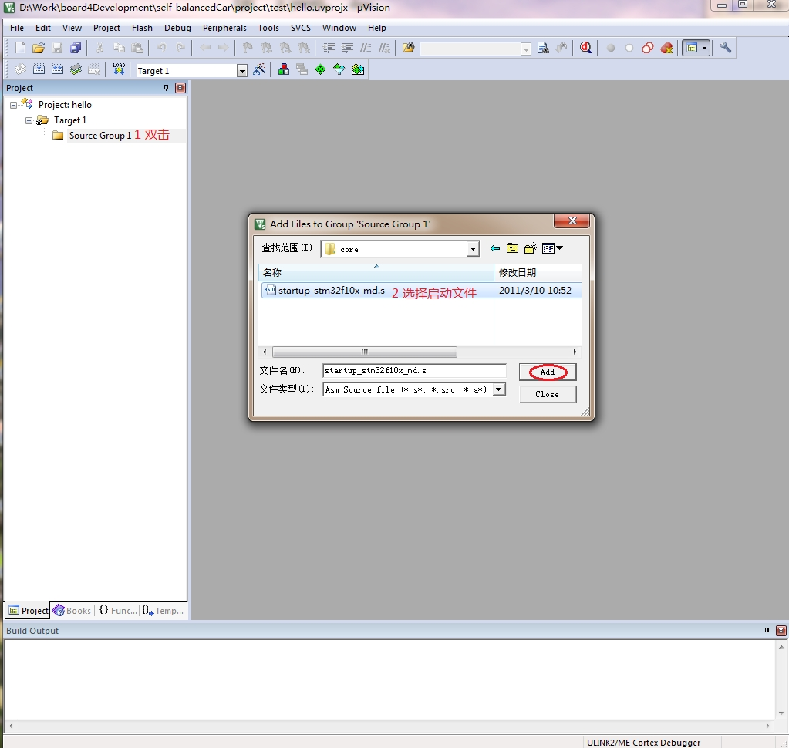This screenshot has height=748, width=789.
Task: Open the Debug menu
Action: pyautogui.click(x=177, y=29)
